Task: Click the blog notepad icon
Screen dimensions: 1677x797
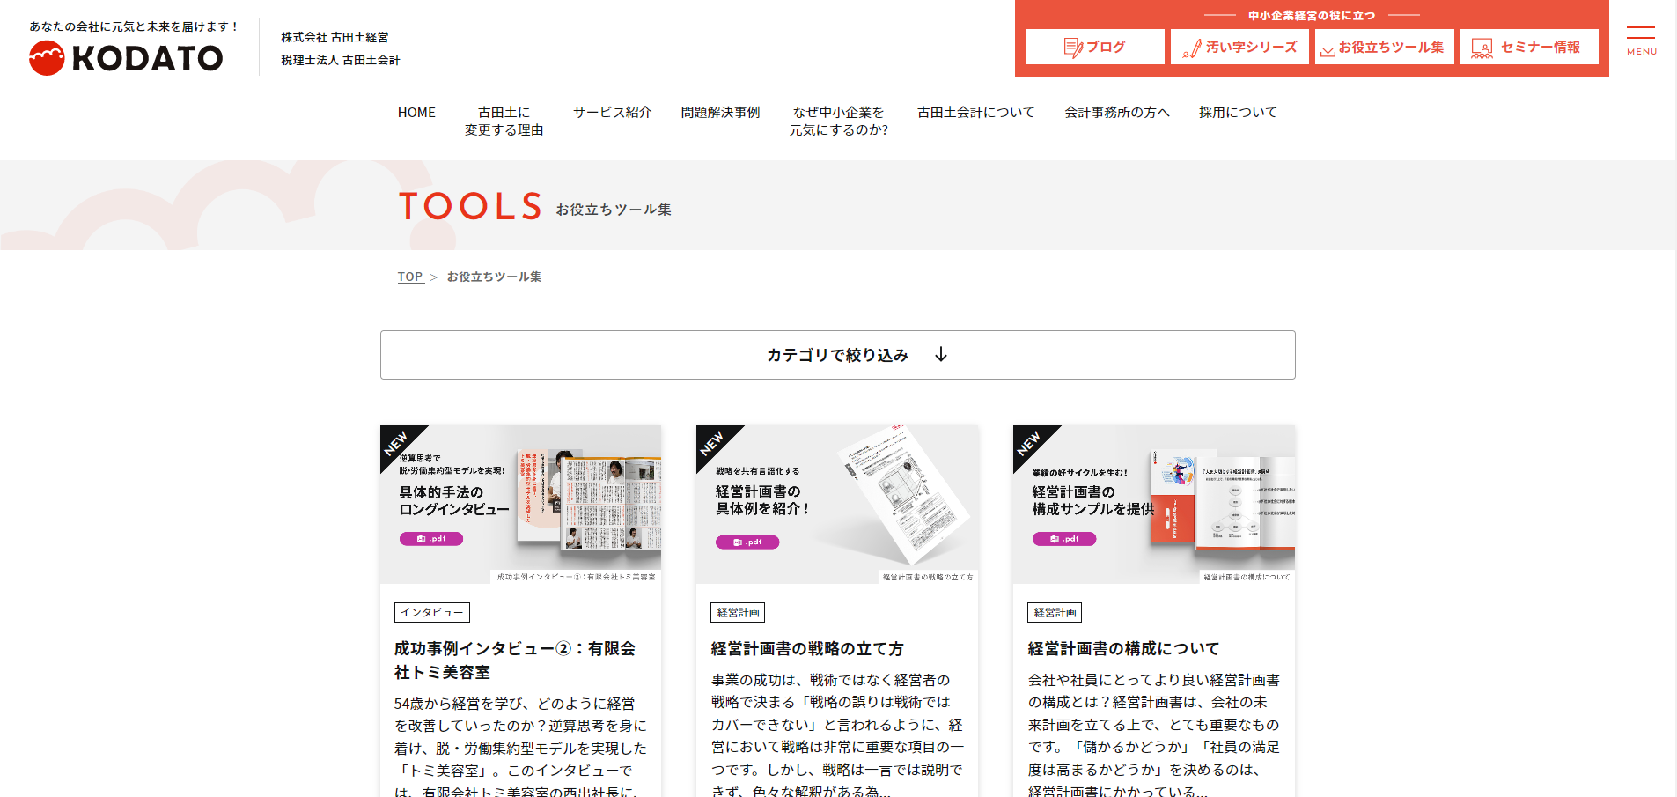Action: tap(1073, 48)
